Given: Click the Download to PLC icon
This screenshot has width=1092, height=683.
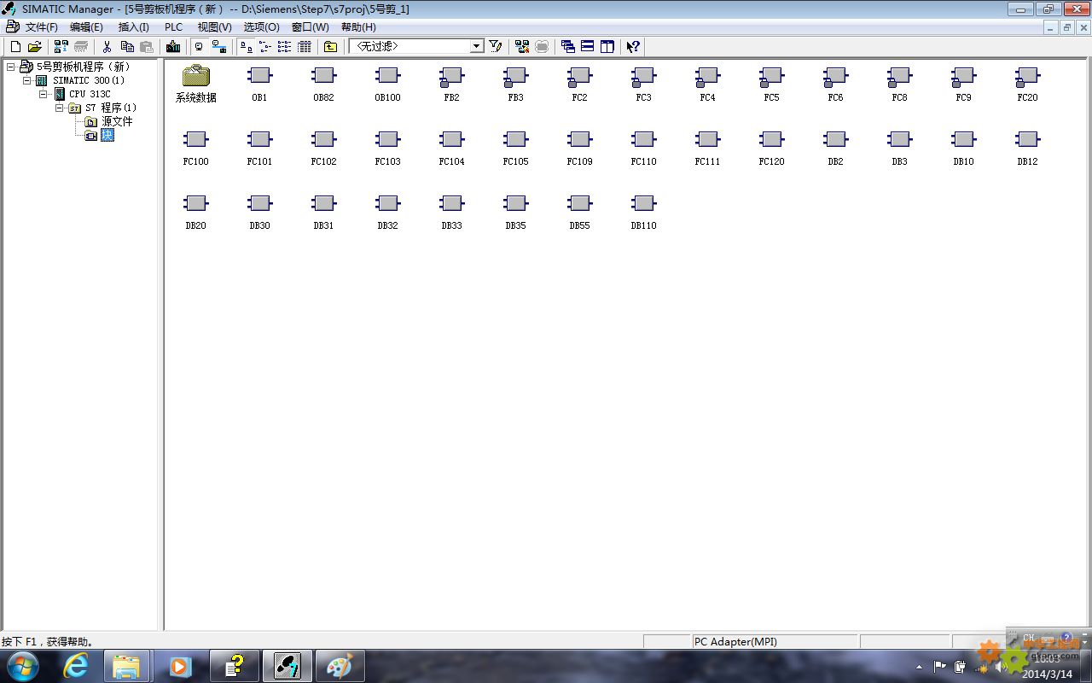Looking at the screenshot, I should tap(173, 47).
